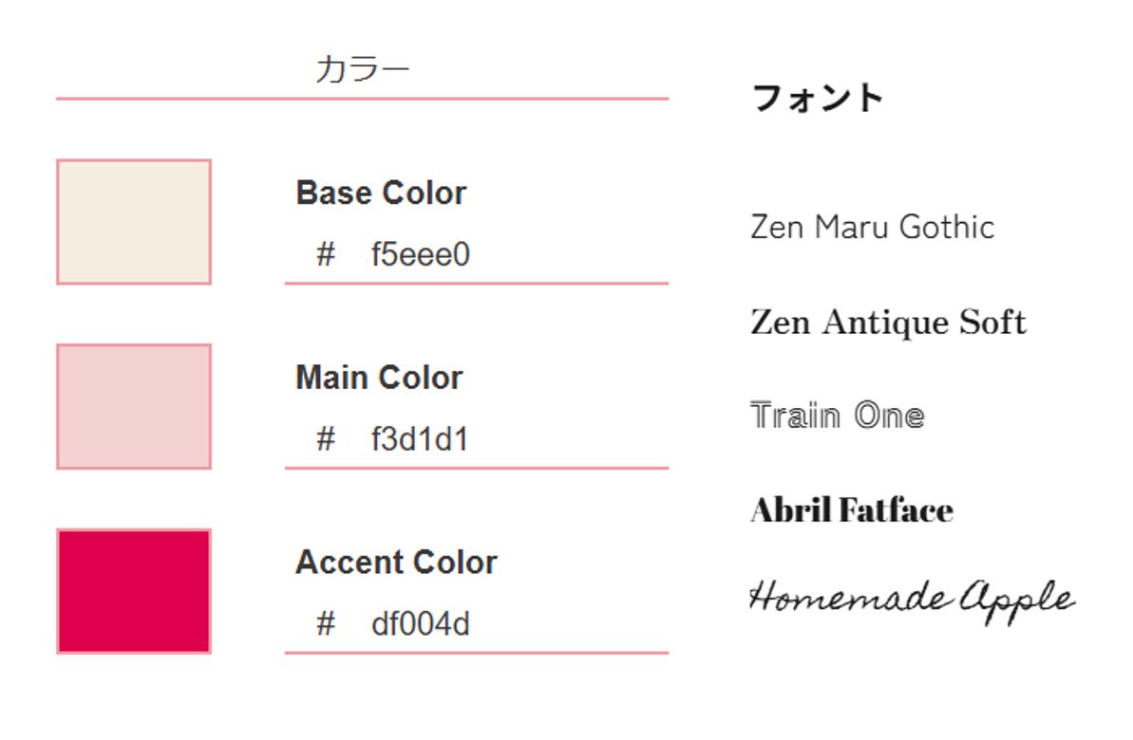The height and width of the screenshot is (740, 1133).
Task: Click the # symbol before df004d
Action: 326,624
